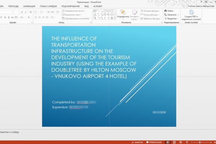Open the ПЕРЕХОДЫ ribbon tab
The image size is (216, 144).
coord(13,6)
